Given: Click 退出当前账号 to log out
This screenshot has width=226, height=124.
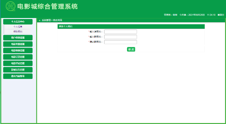Looking at the screenshot, I should tap(18, 76).
